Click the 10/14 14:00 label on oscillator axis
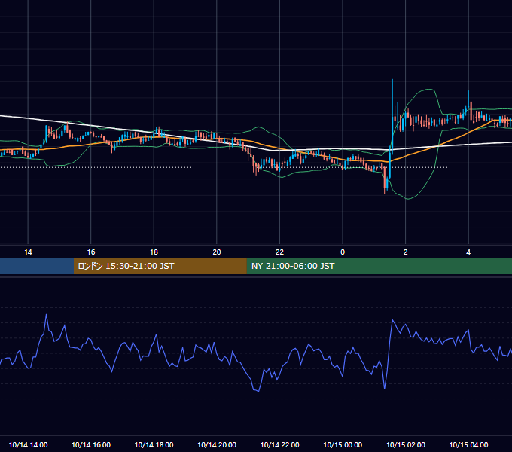 click(x=28, y=444)
